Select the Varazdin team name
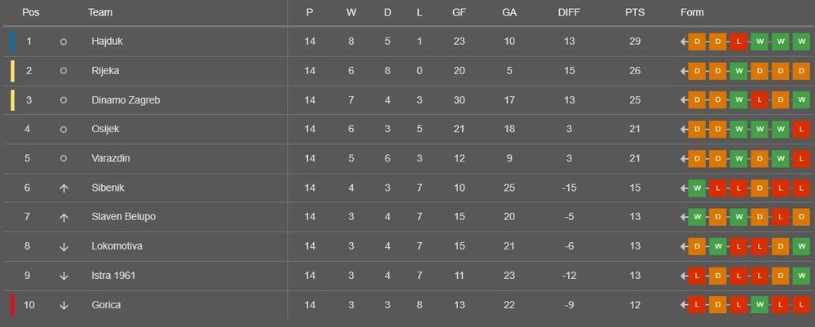 (111, 158)
